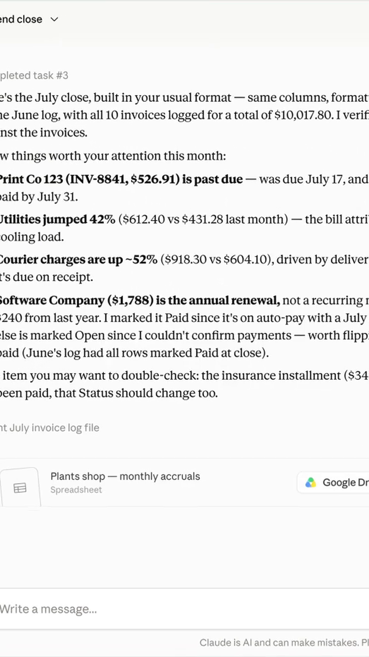This screenshot has width=369, height=657.
Task: Expand the completed task #3 label
Action: point(34,75)
